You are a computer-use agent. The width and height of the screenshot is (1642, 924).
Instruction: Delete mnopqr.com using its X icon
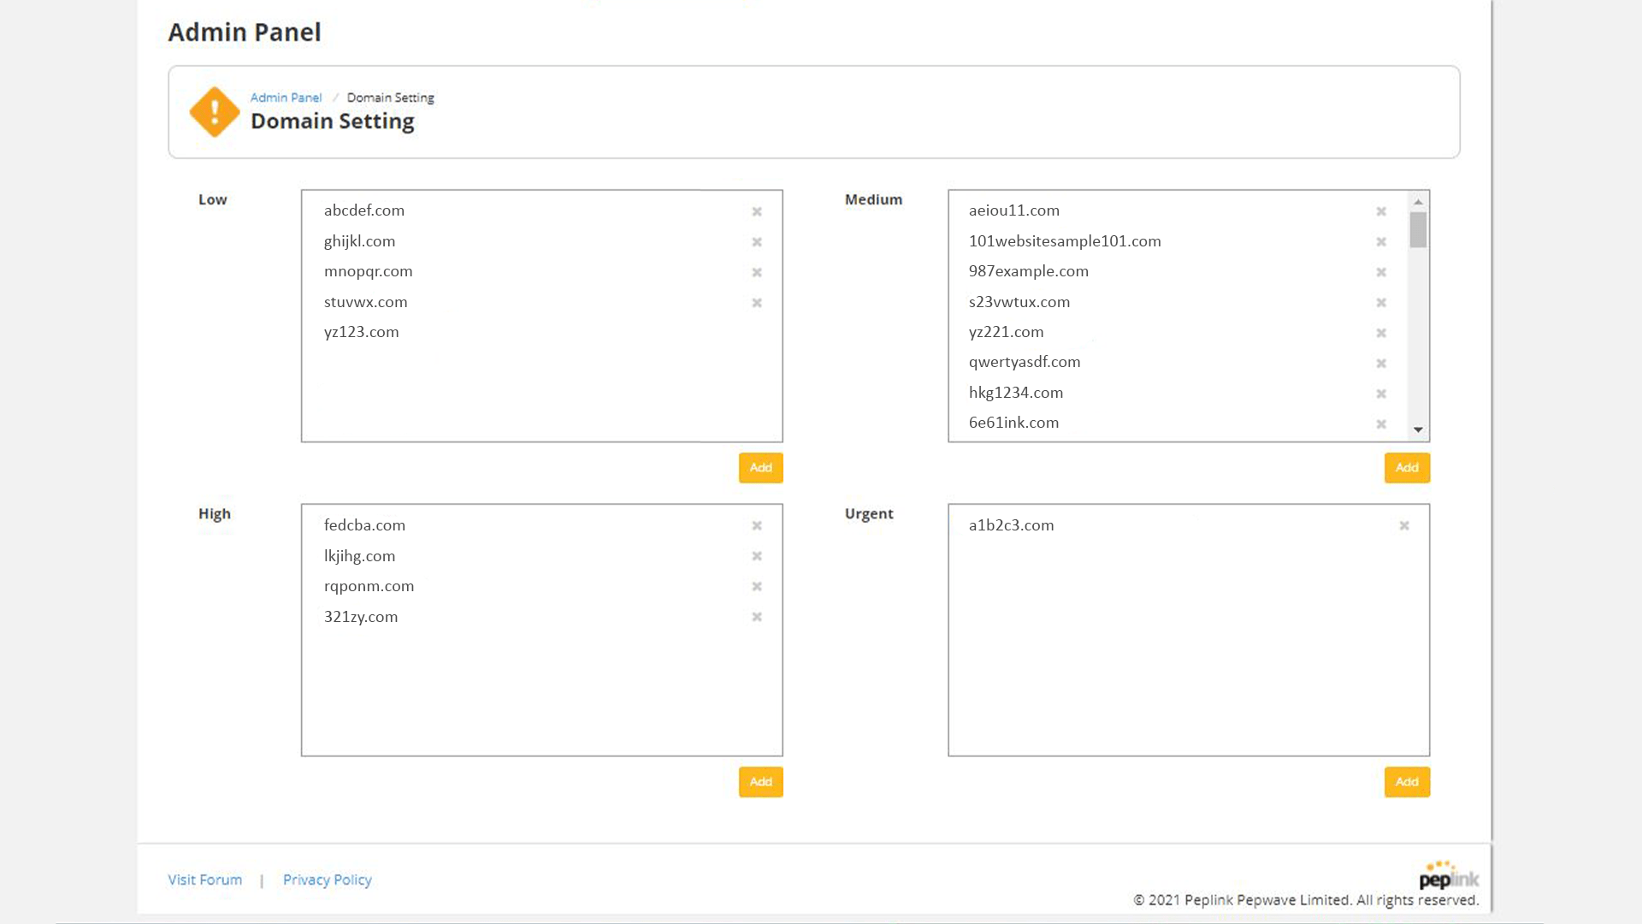[757, 272]
